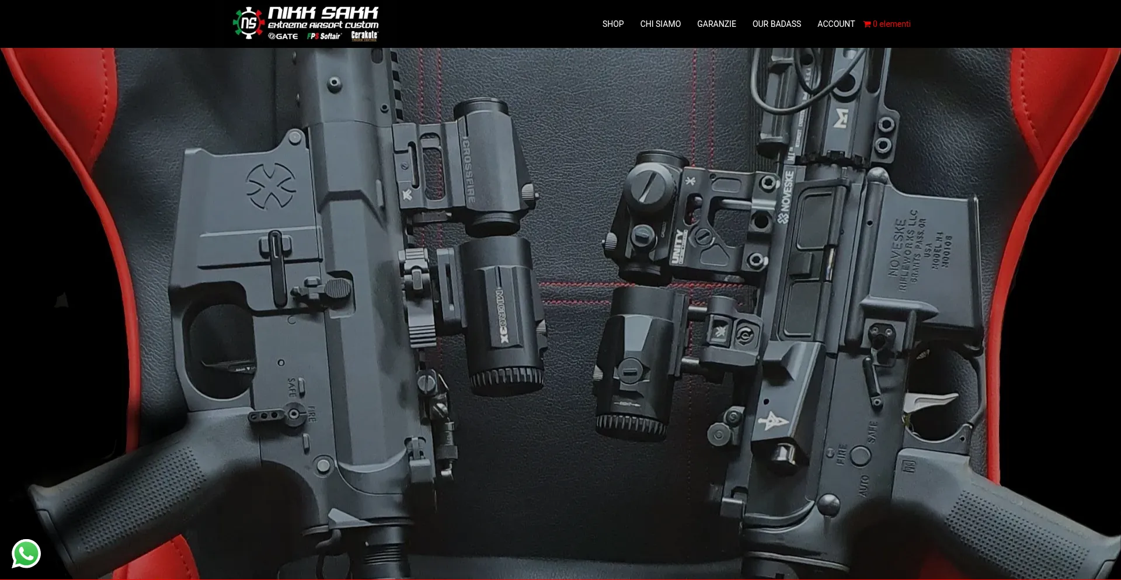Go to the CHI SIAMO page
1121x580 pixels.
tap(660, 24)
